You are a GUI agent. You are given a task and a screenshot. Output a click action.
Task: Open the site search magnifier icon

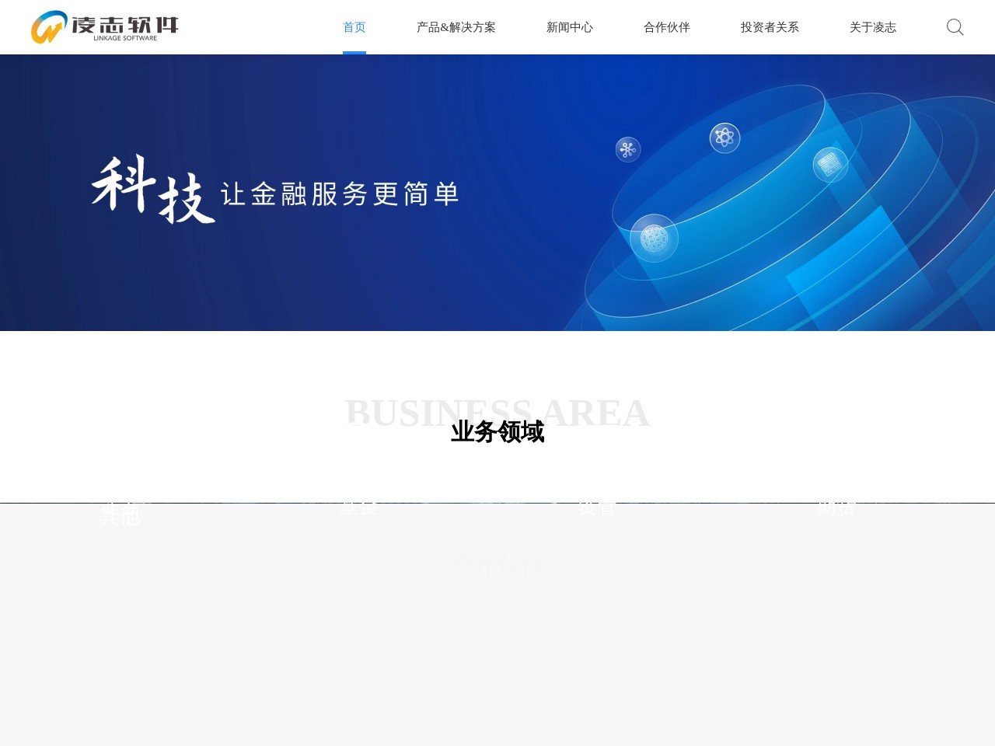955,27
